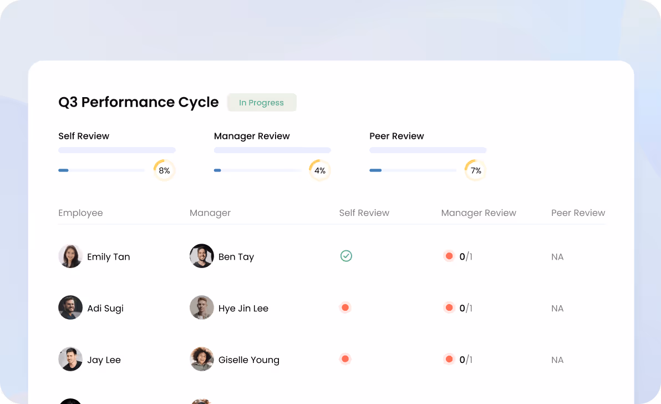Select the employee name Adi Sugi

[105, 308]
